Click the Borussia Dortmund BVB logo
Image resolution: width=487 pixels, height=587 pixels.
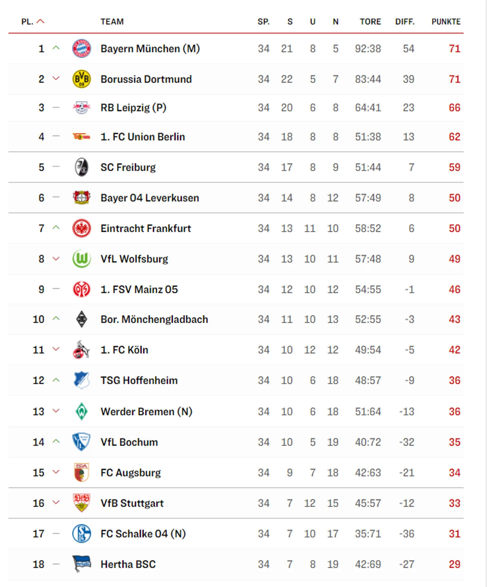point(81,79)
